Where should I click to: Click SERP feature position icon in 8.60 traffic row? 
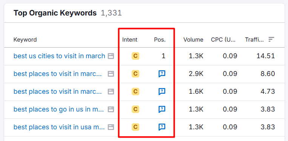[x=162, y=74]
